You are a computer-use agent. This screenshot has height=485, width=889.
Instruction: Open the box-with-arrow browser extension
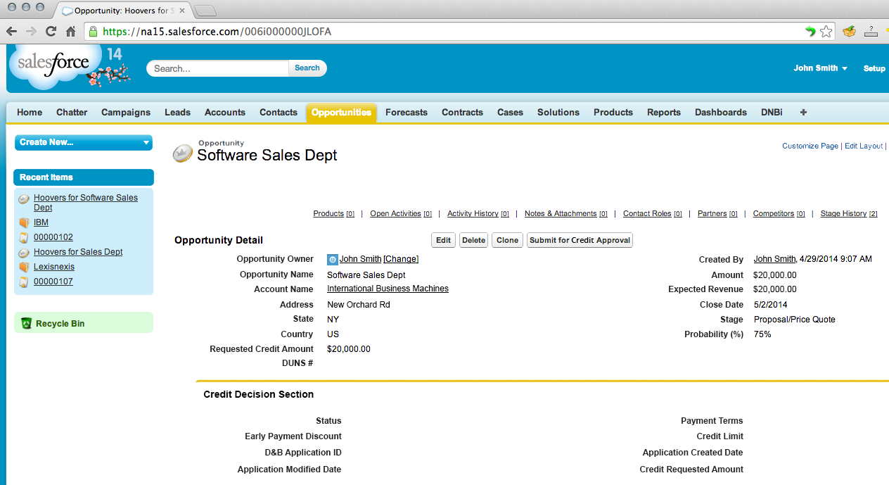[x=849, y=32]
